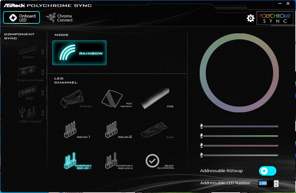
Task: Click the blue color slider
Action: click(239, 126)
